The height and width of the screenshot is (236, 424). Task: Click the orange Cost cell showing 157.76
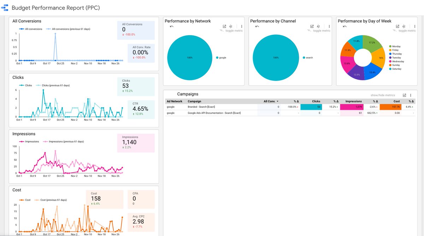click(x=391, y=107)
